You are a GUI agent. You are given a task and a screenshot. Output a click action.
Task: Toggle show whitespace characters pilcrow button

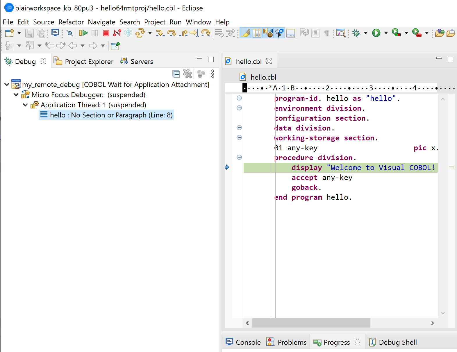[326, 33]
